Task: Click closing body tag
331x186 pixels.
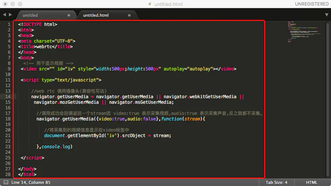Action: 27,169
